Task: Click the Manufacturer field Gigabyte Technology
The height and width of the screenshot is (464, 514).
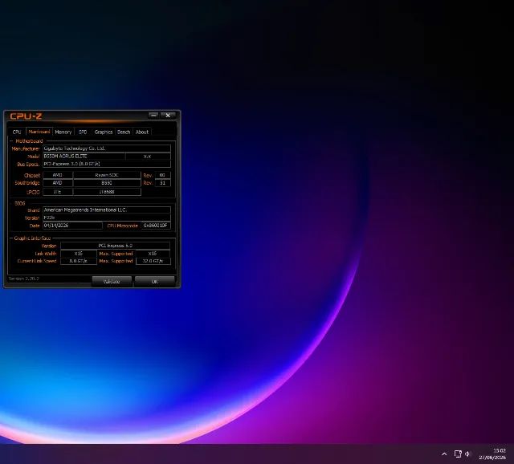Action: click(x=107, y=149)
